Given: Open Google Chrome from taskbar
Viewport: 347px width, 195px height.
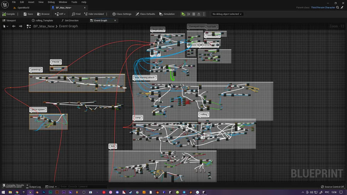Looking at the screenshot, I should point(17,192).
